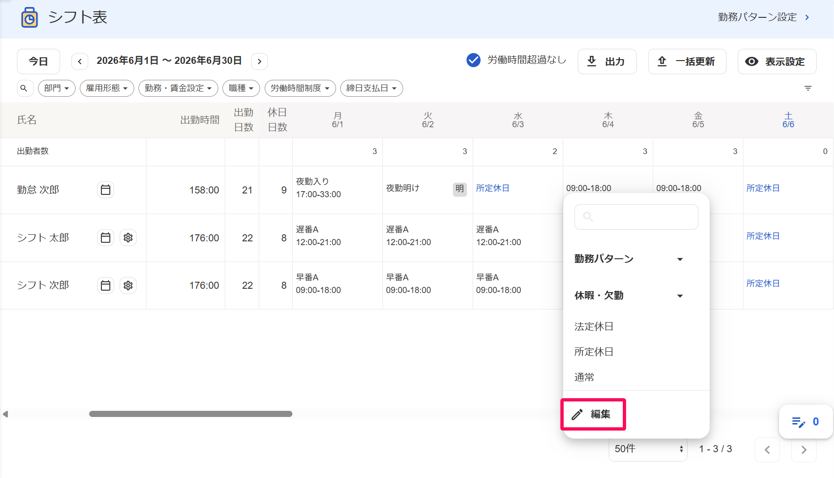Click 所定休日 on 6/3 for 勤怠 次郎
The image size is (834, 478).
pos(493,188)
